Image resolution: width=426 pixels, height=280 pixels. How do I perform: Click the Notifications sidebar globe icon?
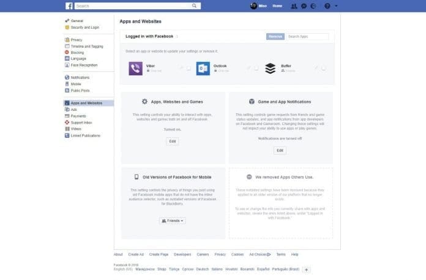pyautogui.click(x=67, y=77)
